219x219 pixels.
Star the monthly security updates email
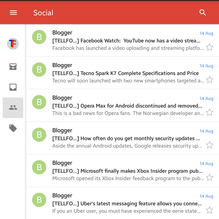[209, 145]
